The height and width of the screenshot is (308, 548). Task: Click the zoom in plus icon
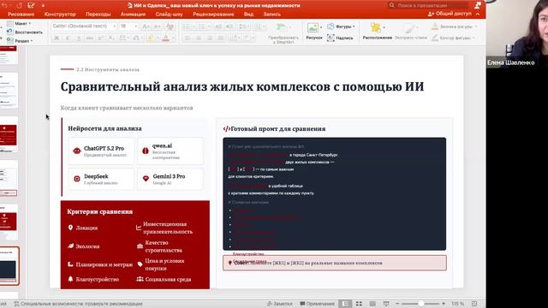[444, 304]
